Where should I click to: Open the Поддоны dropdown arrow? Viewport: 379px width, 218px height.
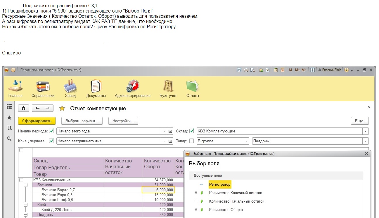pyautogui.click(x=366, y=141)
